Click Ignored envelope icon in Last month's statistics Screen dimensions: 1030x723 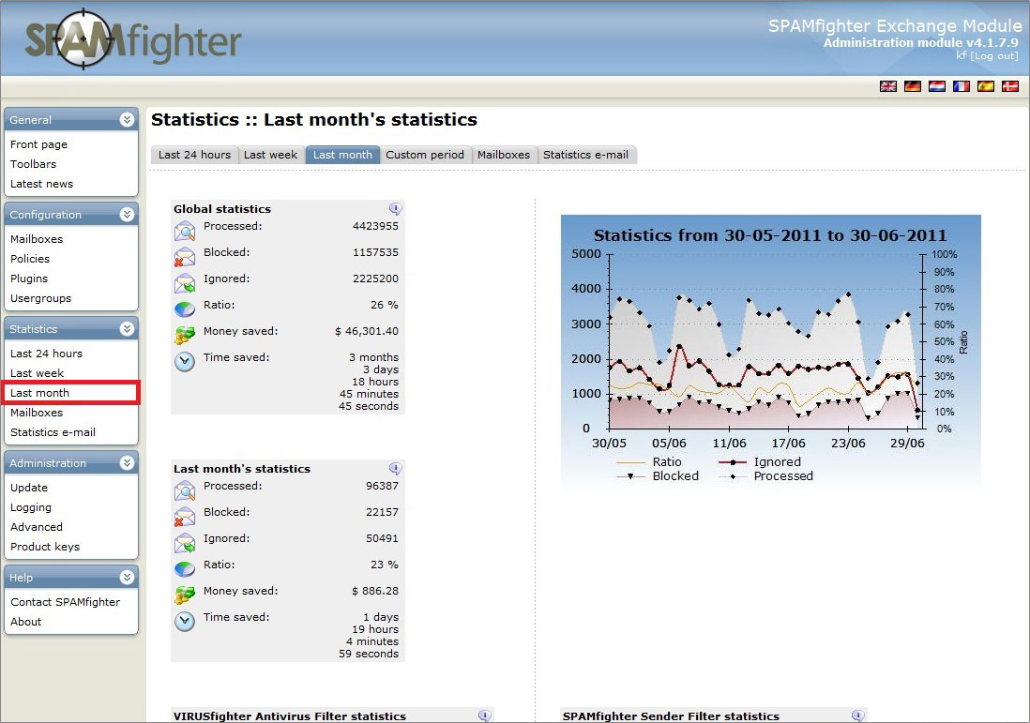pyautogui.click(x=185, y=543)
